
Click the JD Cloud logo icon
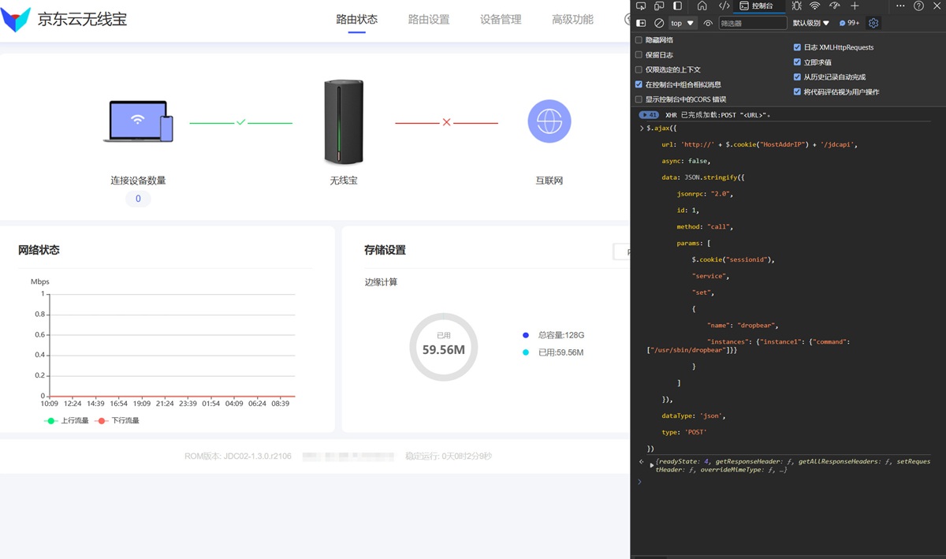(16, 20)
